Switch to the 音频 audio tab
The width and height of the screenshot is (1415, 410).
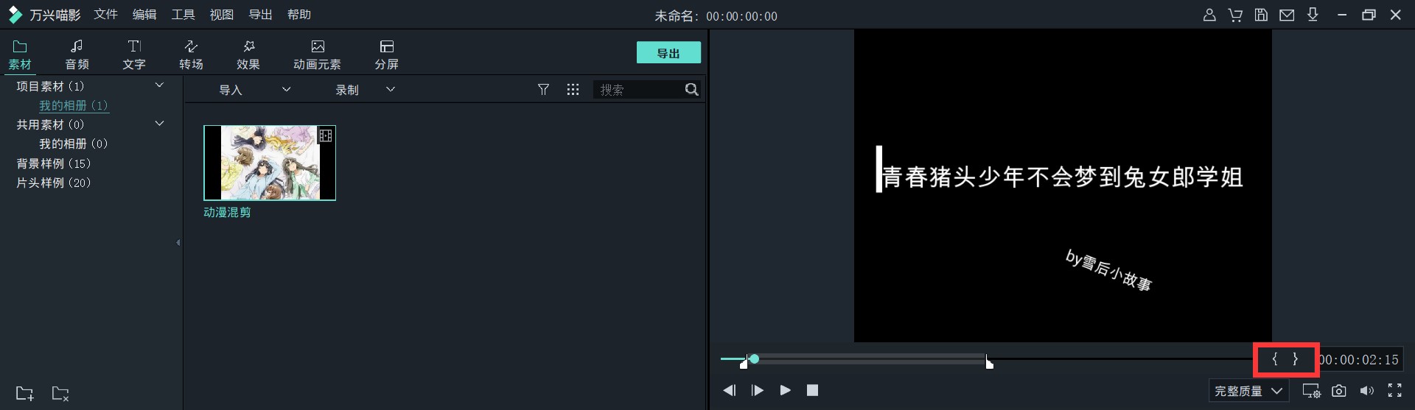tap(77, 55)
